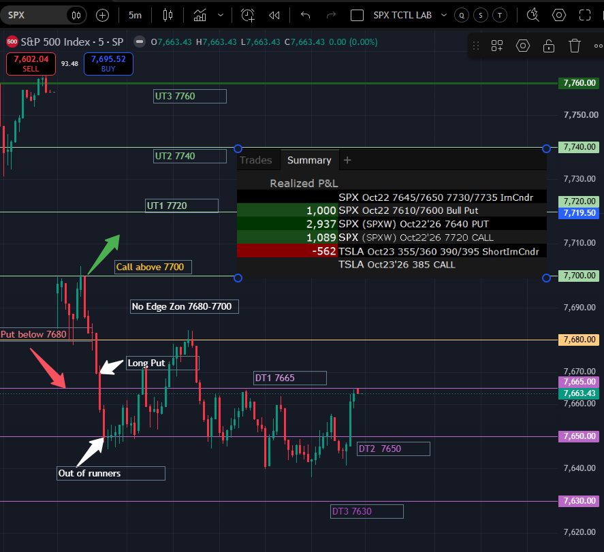Open drawing settings in floating toolbar
The width and height of the screenshot is (604, 552).
tap(523, 46)
